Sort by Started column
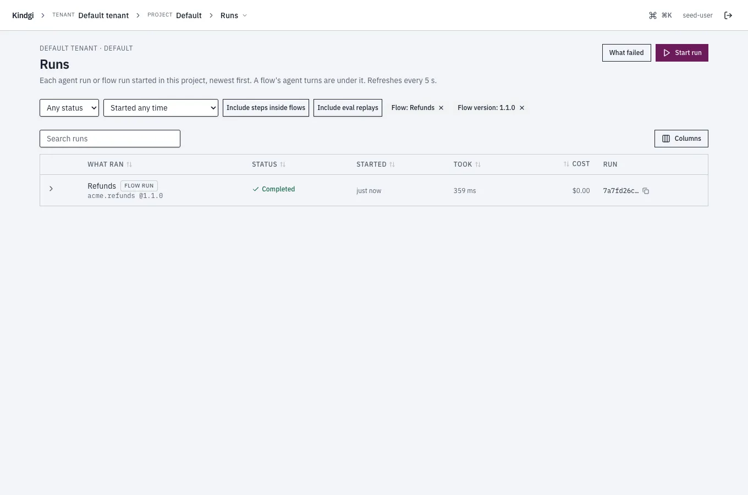This screenshot has height=495, width=748. click(376, 164)
